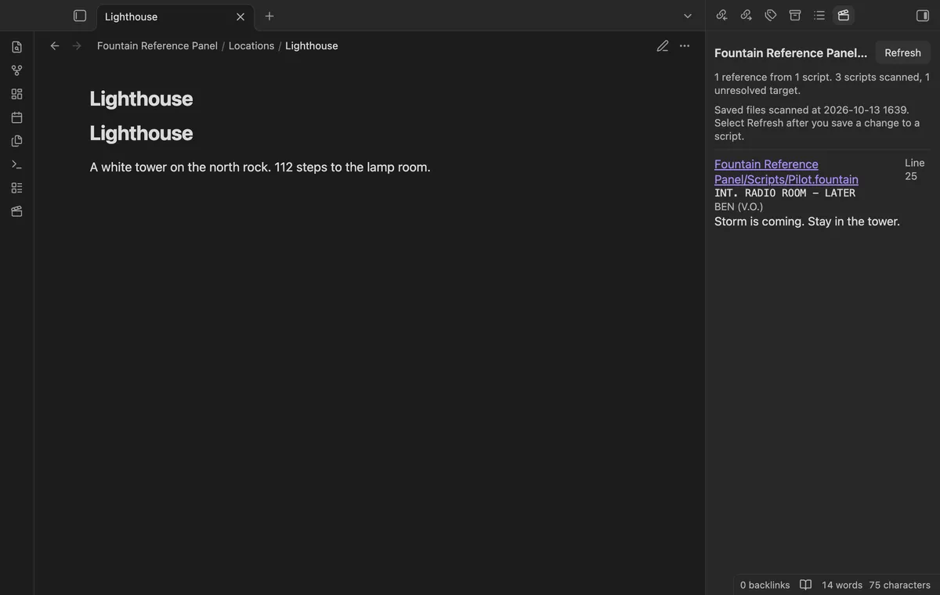Navigate back with the left arrow
The height and width of the screenshot is (595, 940).
[55, 45]
